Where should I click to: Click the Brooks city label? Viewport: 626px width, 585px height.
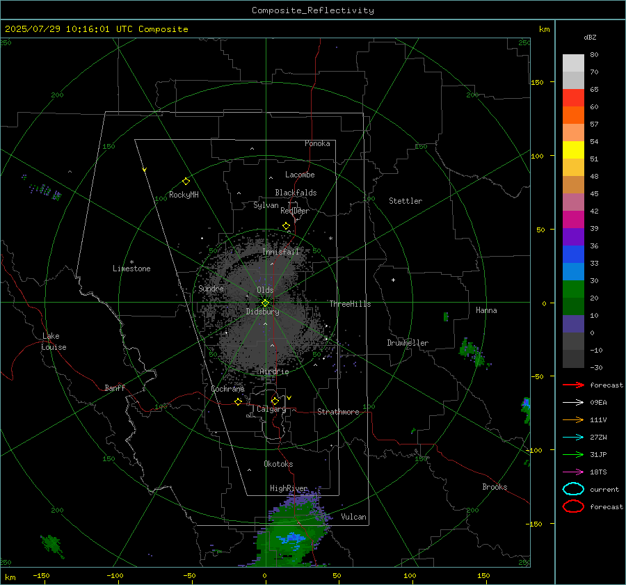pyautogui.click(x=495, y=487)
